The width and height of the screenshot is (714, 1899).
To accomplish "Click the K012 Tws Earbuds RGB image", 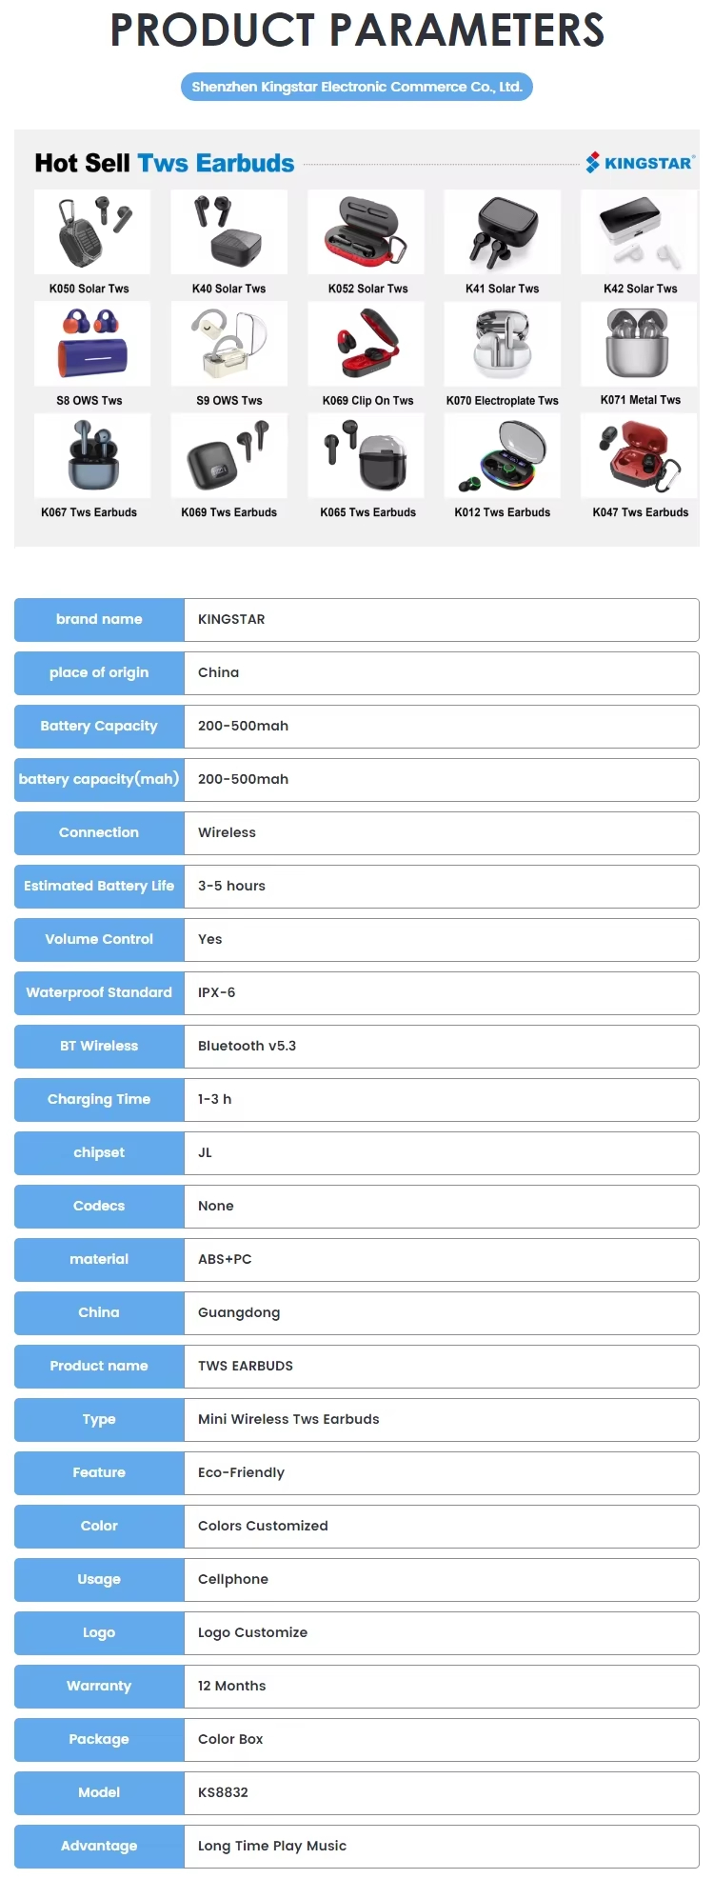I will pos(503,455).
